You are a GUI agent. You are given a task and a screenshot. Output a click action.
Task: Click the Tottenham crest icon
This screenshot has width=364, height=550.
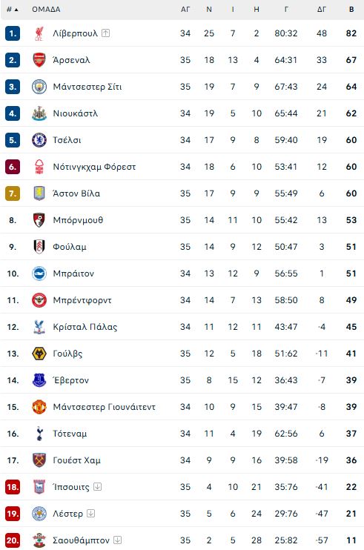tap(39, 434)
